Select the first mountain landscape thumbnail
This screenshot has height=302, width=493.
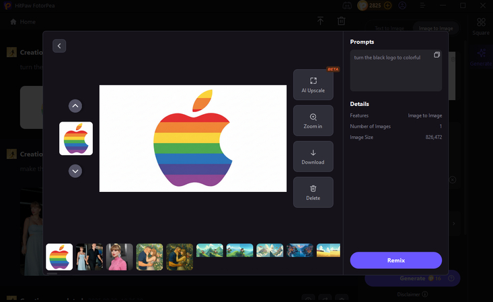(x=210, y=250)
